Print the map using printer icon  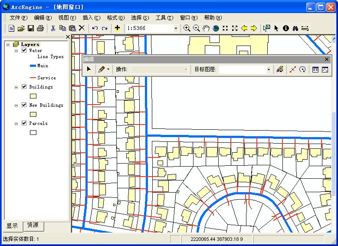tap(40, 28)
